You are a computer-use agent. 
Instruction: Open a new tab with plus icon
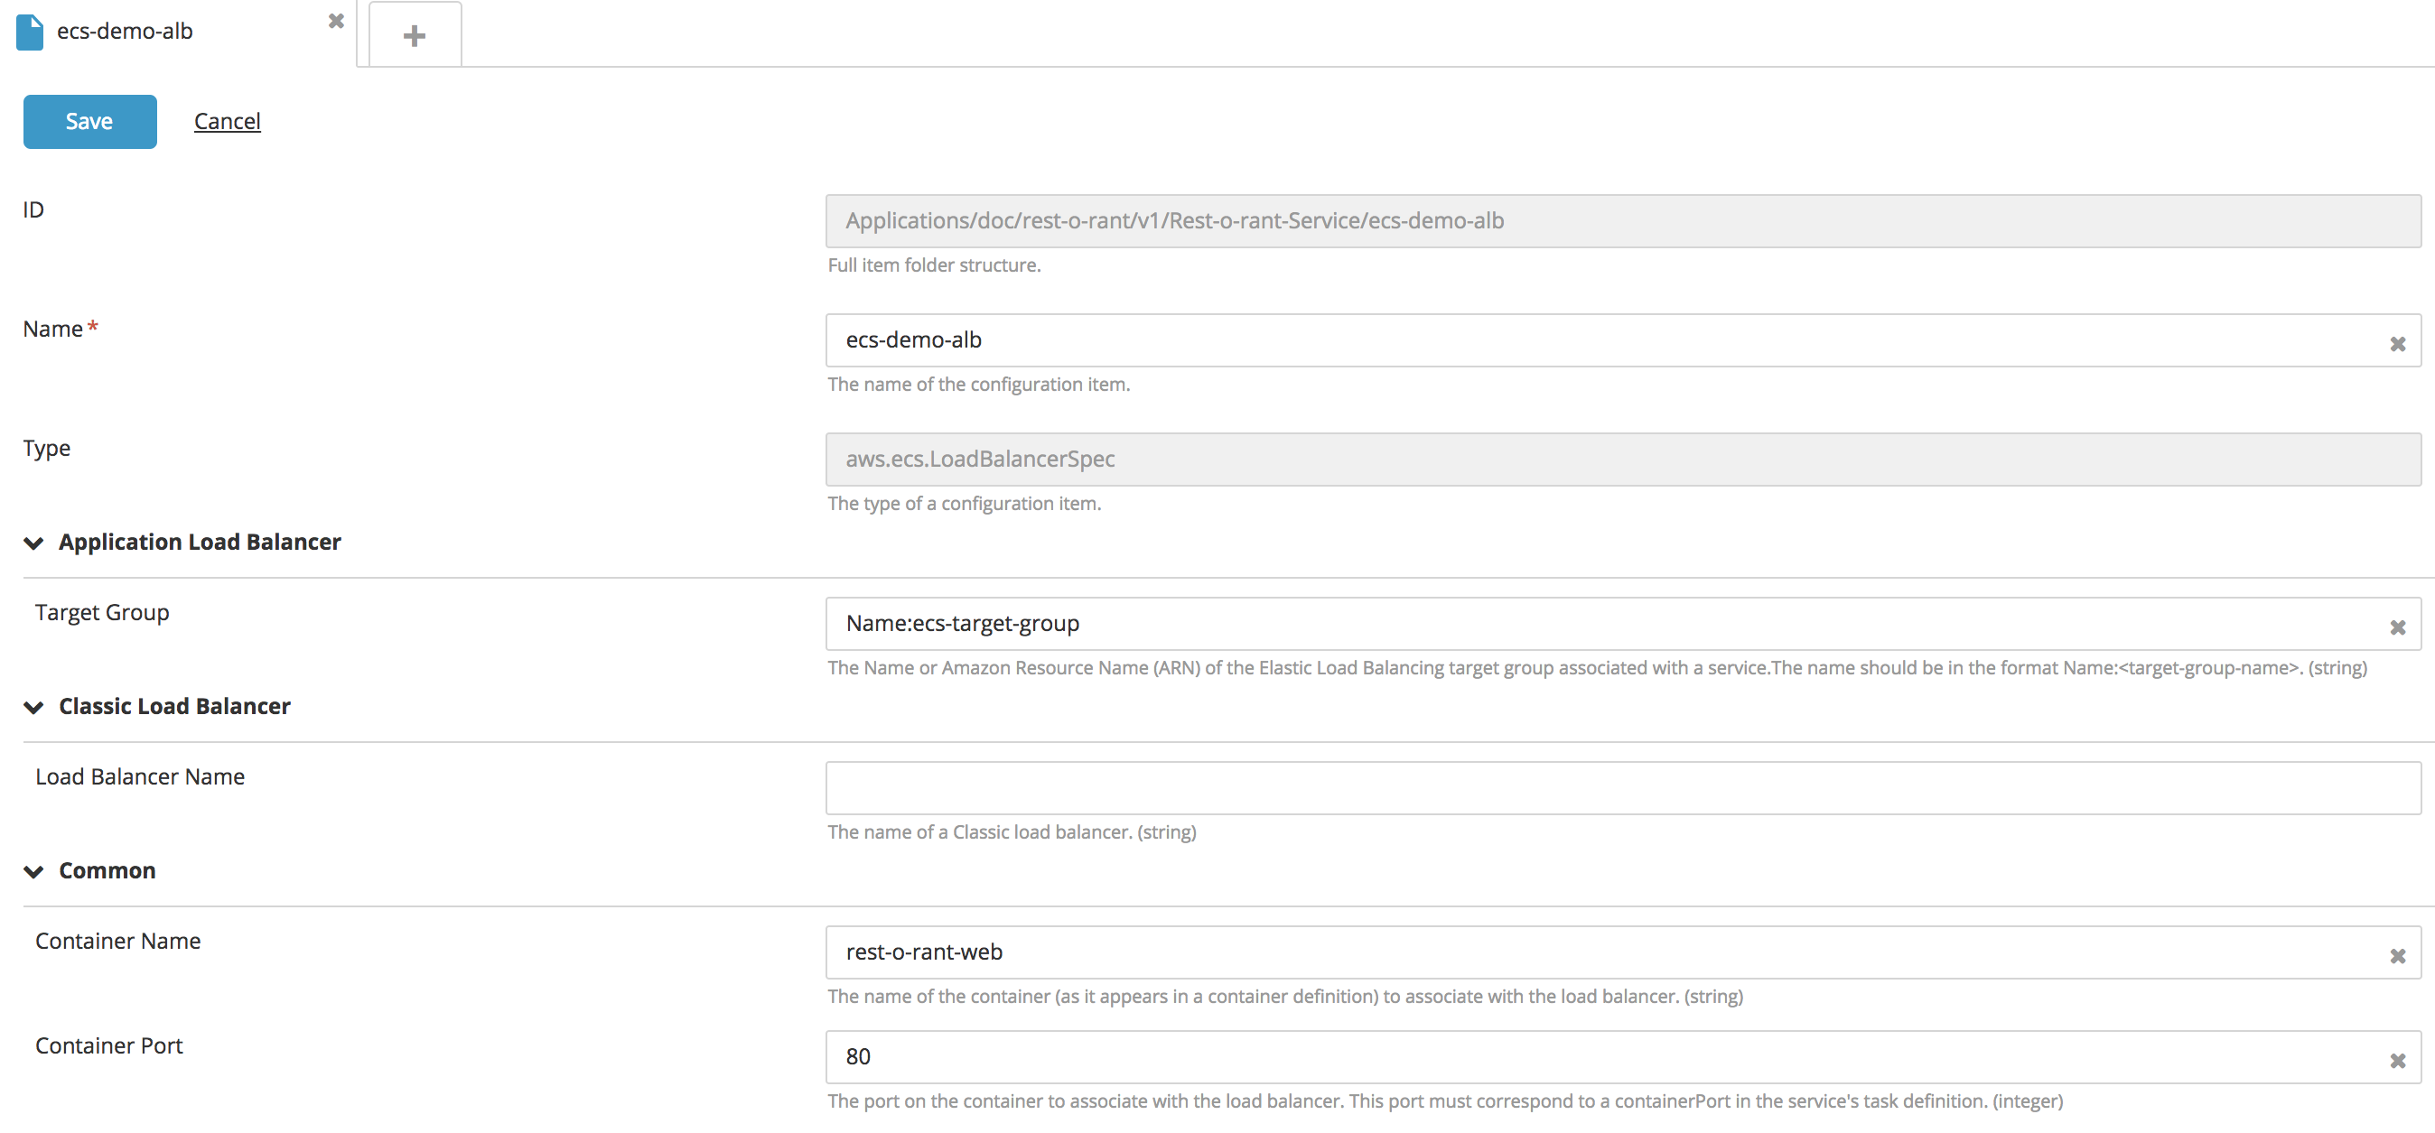pos(414,36)
